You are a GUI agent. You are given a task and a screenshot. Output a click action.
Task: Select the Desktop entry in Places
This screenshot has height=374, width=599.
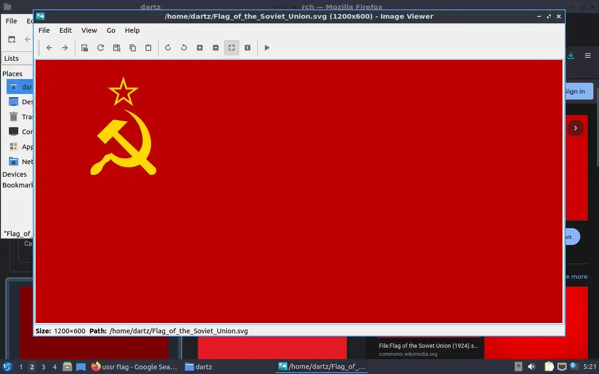coord(21,102)
